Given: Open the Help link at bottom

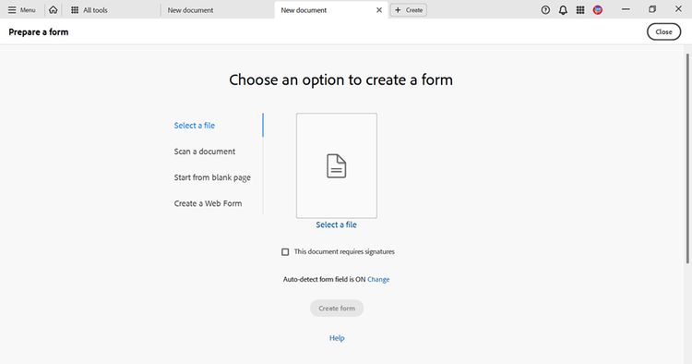Looking at the screenshot, I should click(337, 338).
